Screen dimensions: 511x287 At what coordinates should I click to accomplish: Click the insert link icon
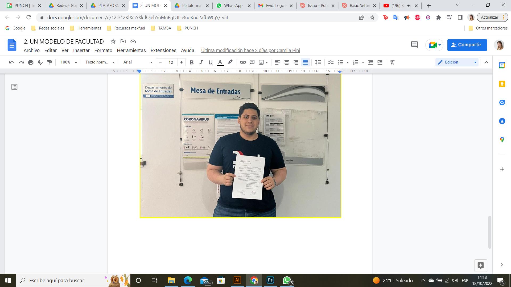243,62
